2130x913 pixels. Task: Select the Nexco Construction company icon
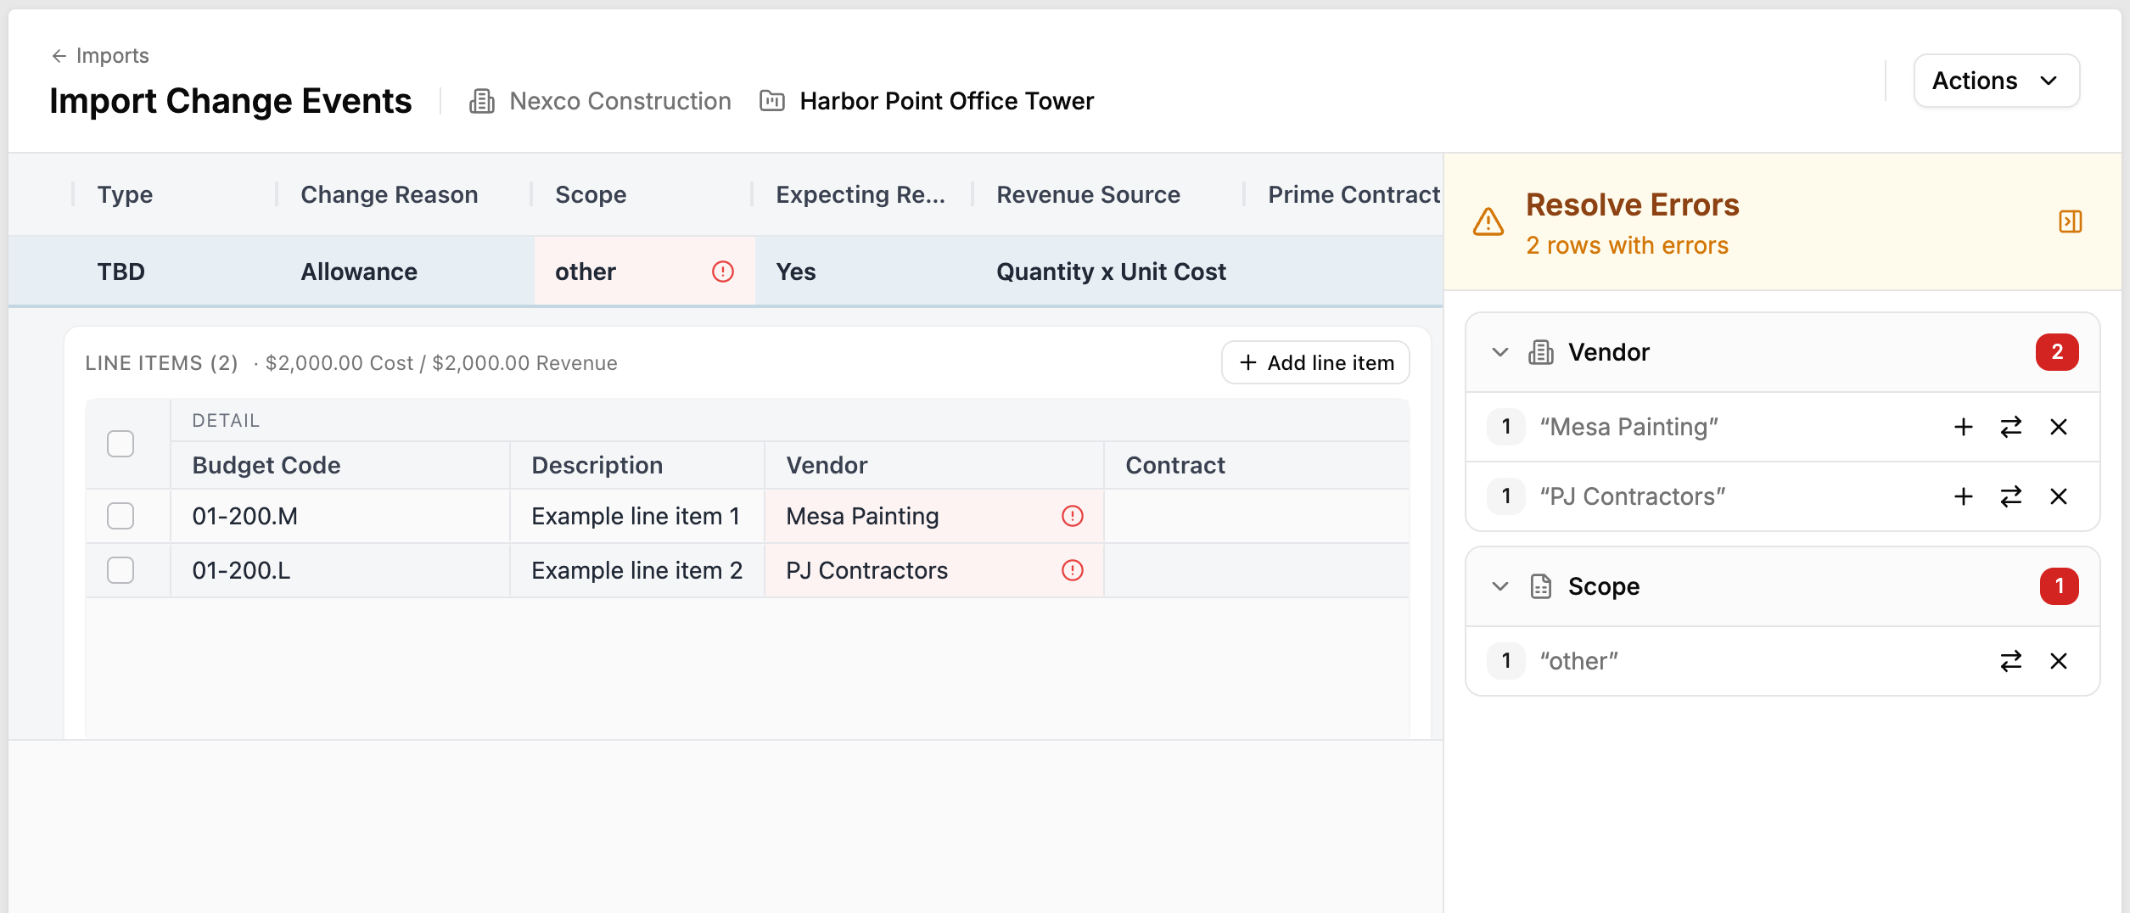[482, 101]
